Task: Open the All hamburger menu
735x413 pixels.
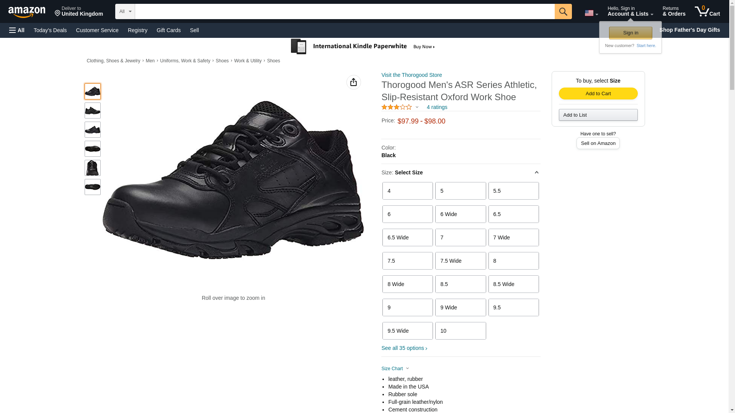Action: [17, 30]
